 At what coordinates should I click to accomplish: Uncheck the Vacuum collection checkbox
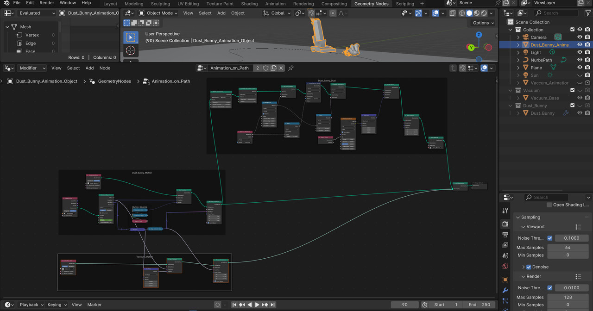(572, 91)
